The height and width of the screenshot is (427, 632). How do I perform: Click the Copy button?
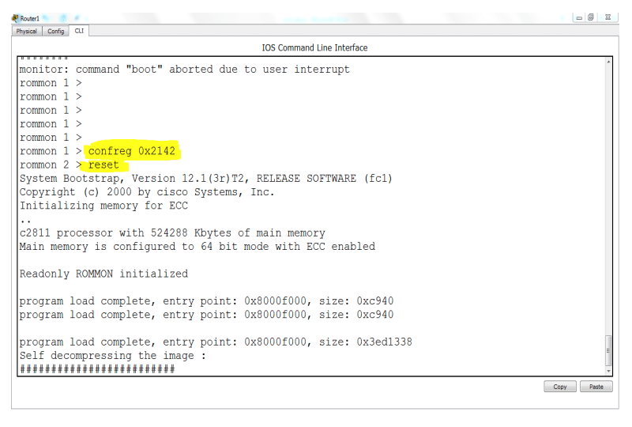[x=560, y=387]
